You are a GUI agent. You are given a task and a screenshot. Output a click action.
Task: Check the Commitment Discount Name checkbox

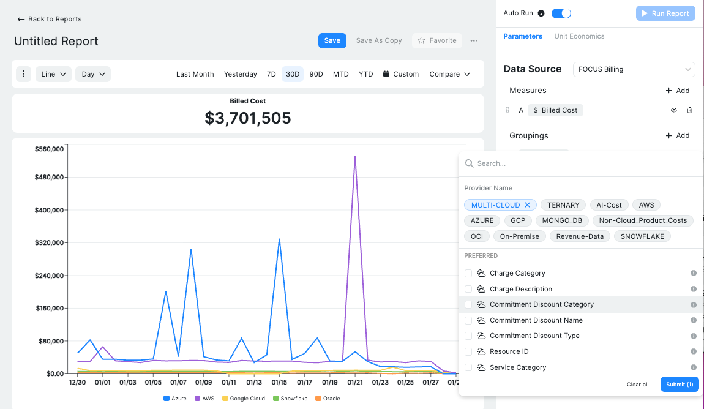[x=468, y=320]
